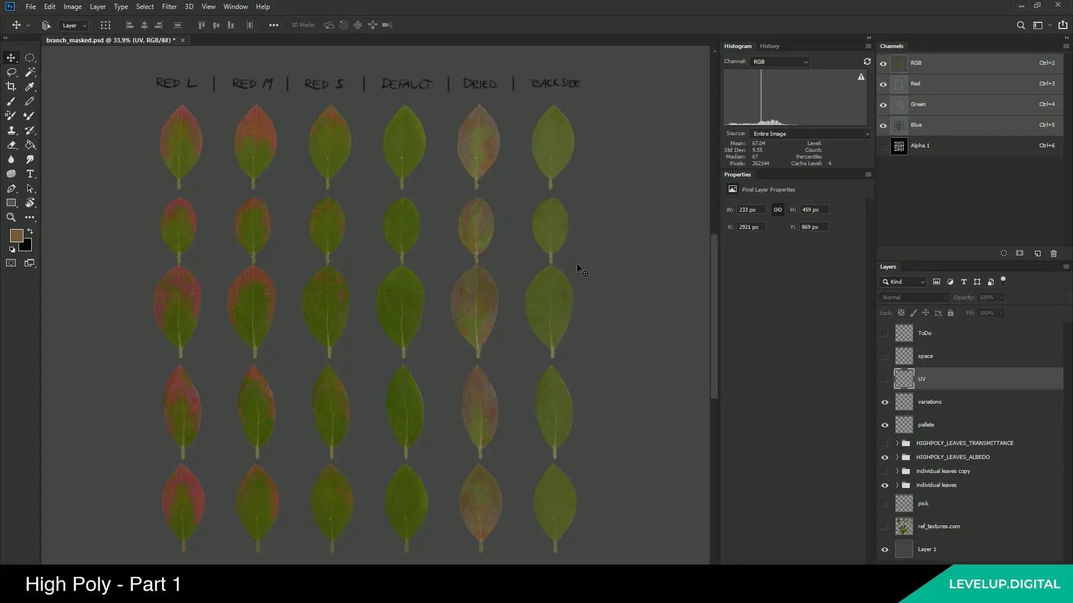Select the Magic Wand tool
Viewport: 1073px width, 603px height.
click(x=30, y=72)
